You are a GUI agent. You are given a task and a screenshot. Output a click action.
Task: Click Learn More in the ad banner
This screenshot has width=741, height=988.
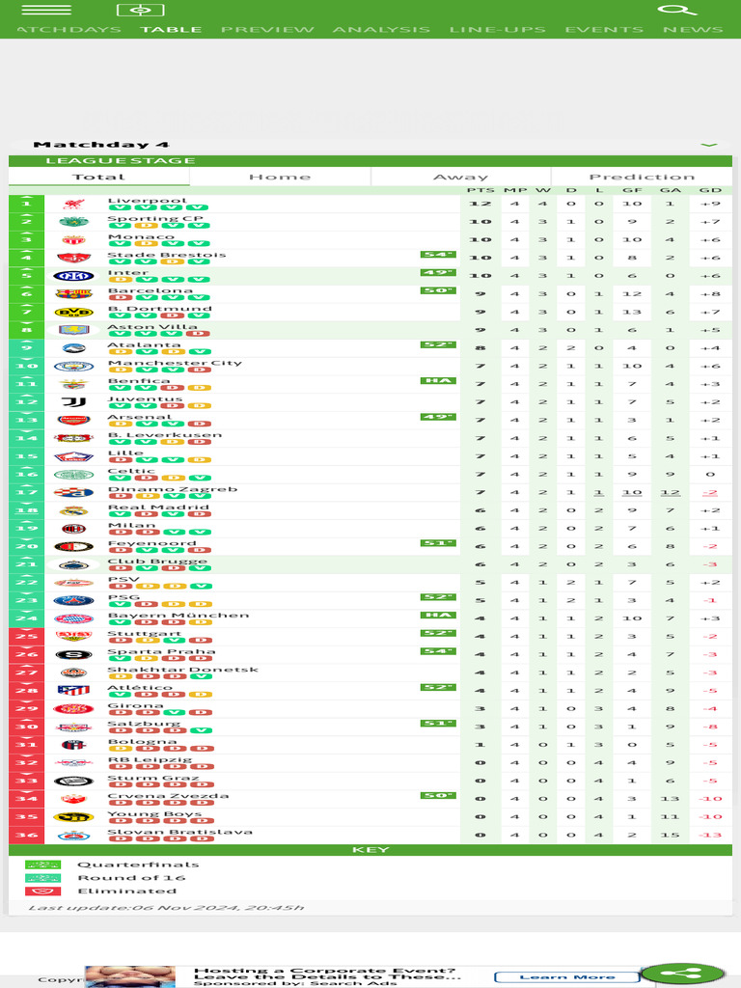567,976
